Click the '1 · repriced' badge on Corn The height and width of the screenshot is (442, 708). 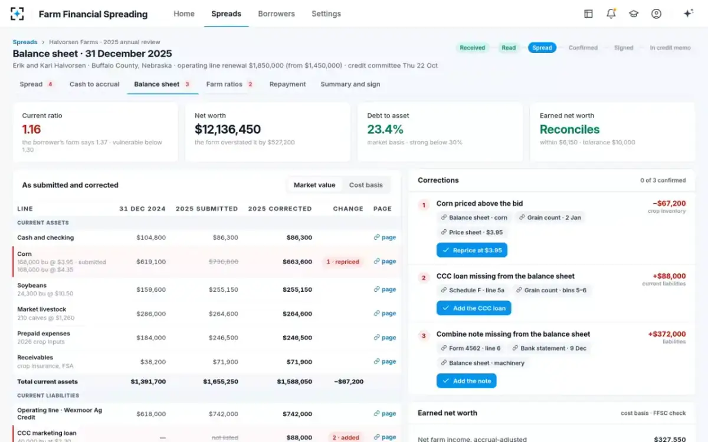pyautogui.click(x=343, y=262)
